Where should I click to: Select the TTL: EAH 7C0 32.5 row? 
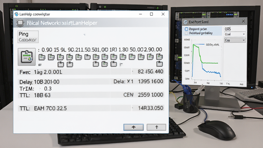coord(91,108)
